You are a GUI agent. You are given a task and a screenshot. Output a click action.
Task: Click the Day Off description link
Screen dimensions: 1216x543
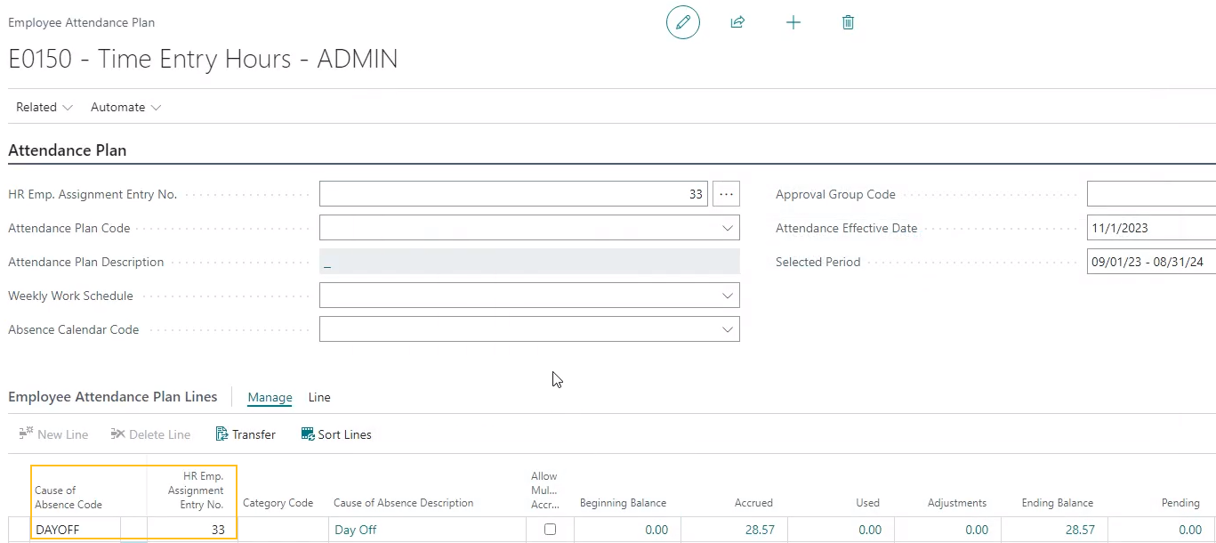[355, 529]
